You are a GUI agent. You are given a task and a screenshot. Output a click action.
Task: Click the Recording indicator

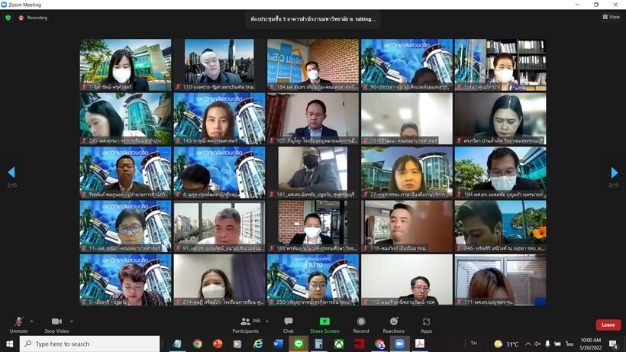pos(33,18)
